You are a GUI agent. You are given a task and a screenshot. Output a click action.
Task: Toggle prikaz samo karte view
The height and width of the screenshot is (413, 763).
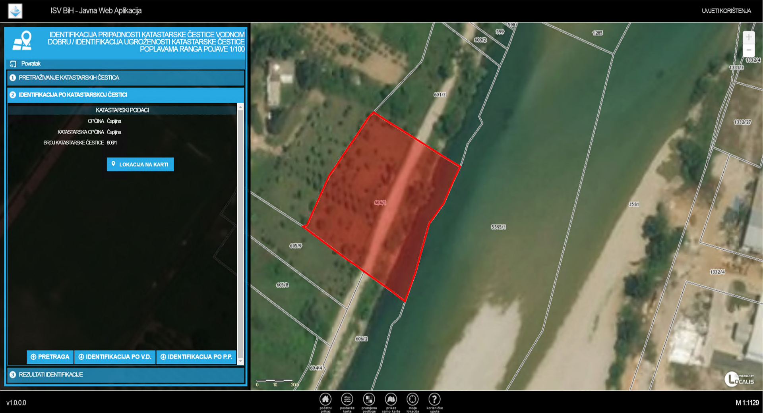(x=391, y=399)
